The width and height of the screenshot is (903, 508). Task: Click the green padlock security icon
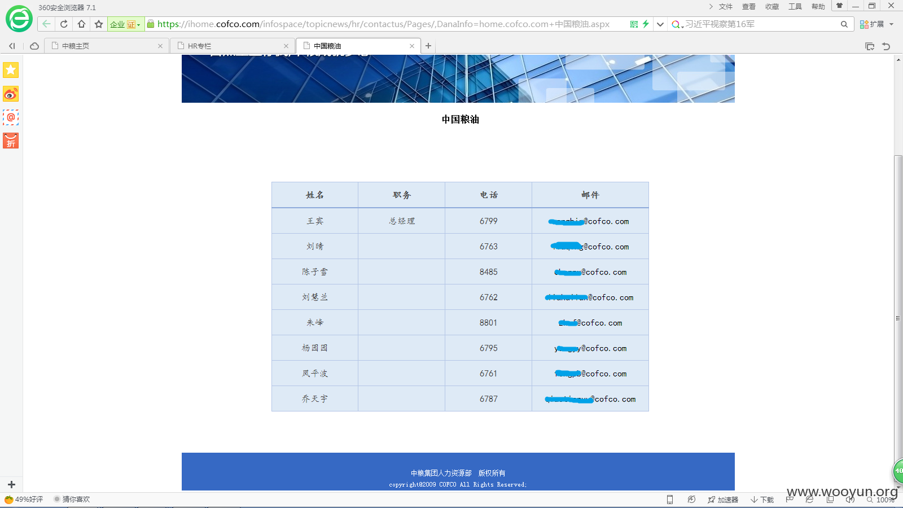(150, 24)
